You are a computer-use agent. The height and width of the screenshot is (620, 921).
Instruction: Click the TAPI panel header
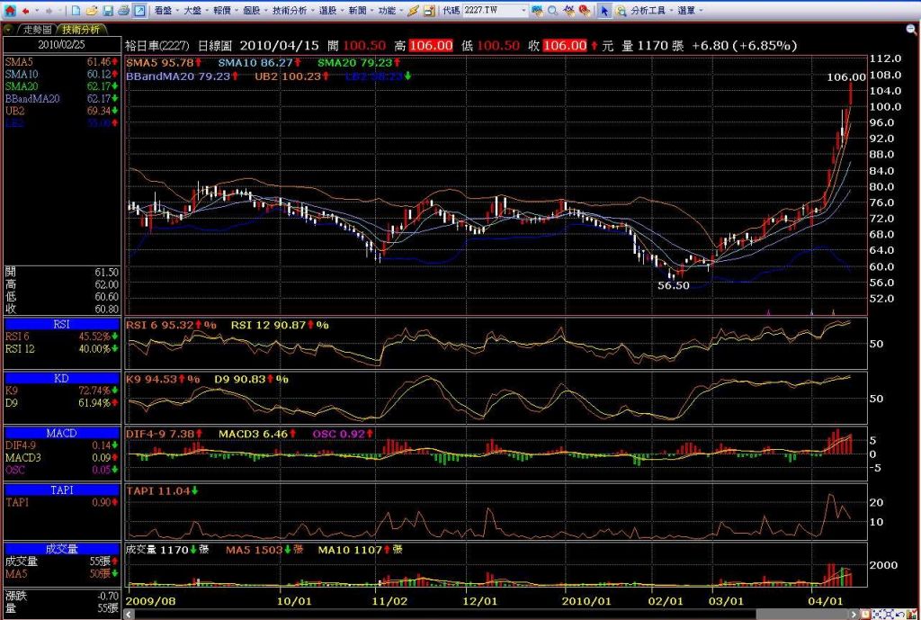(x=62, y=490)
